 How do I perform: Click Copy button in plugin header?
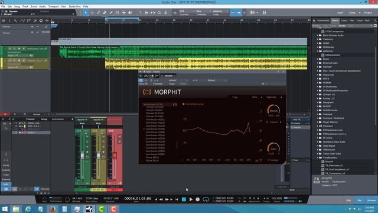click(172, 84)
